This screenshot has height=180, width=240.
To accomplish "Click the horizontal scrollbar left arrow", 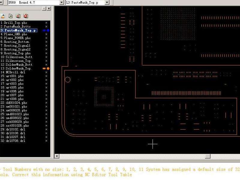I will click(x=57, y=156).
